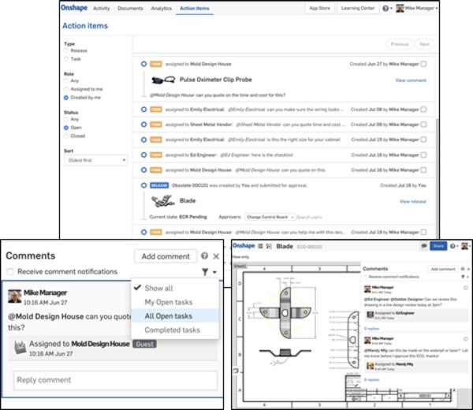The image size is (473, 410).
Task: Select Release type radio button
Action: (x=66, y=50)
